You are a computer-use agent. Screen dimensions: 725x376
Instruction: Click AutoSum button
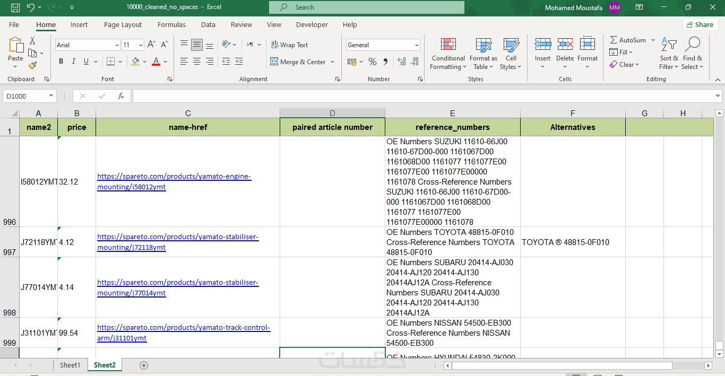click(628, 40)
